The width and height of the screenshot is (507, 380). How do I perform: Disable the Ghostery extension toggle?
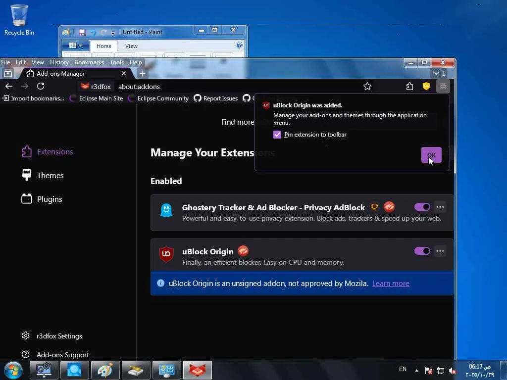422,207
